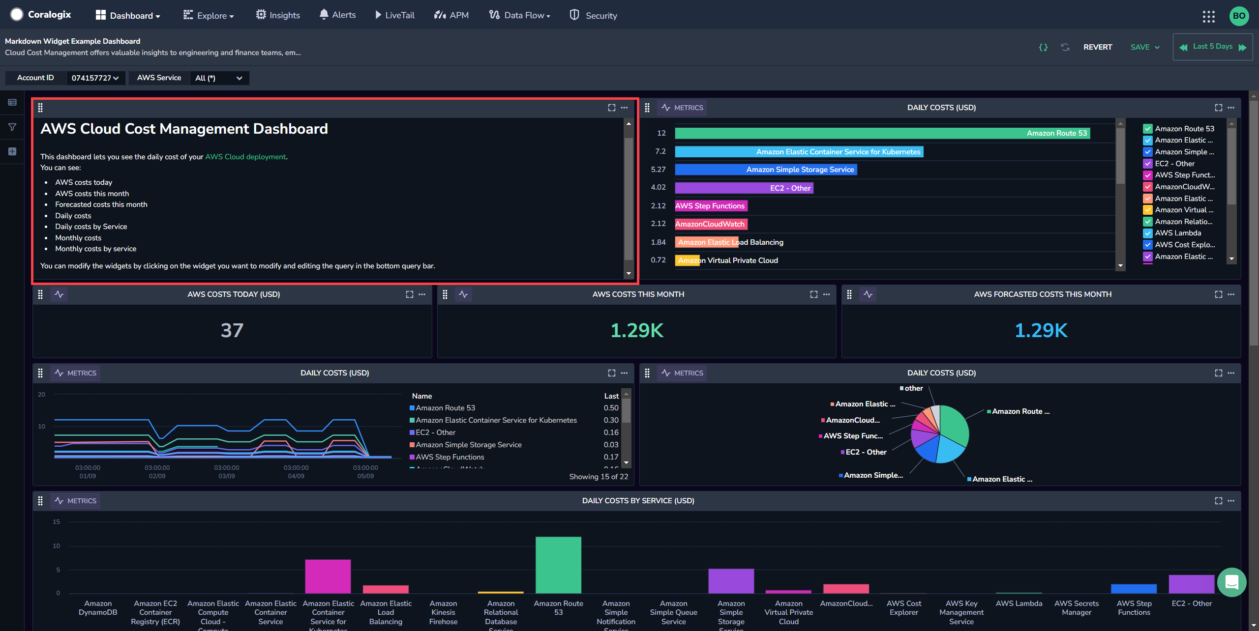The height and width of the screenshot is (631, 1259).
Task: Toggle Amazon Simple ... legend checkbox
Action: tap(1147, 152)
